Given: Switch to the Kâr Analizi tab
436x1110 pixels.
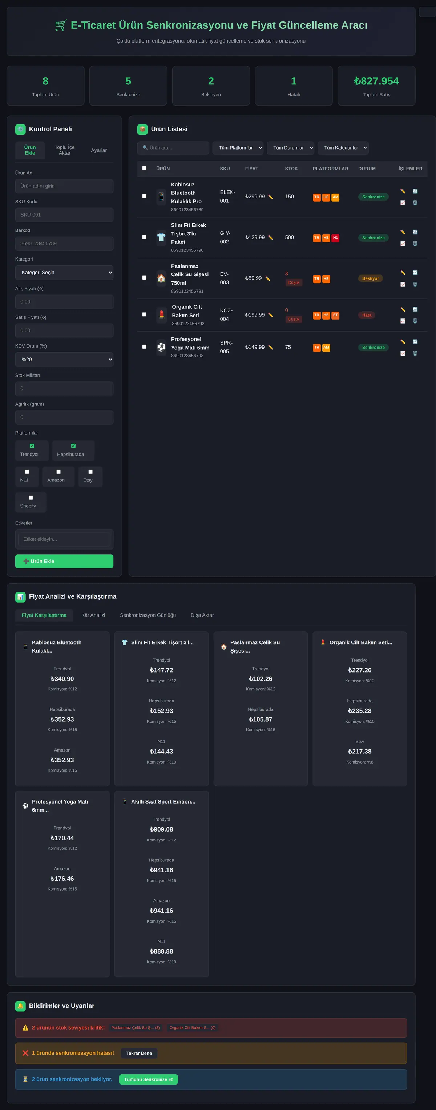Looking at the screenshot, I should (x=93, y=615).
